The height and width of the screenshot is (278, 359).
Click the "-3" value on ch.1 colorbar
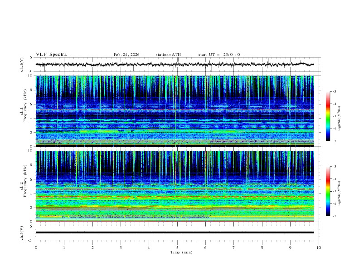click(335, 91)
